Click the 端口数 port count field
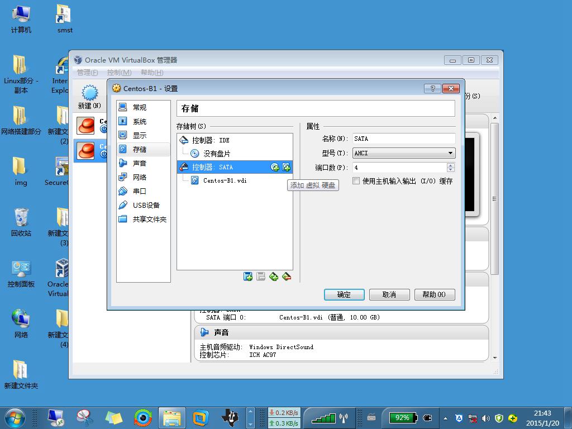The image size is (572, 429). 399,168
